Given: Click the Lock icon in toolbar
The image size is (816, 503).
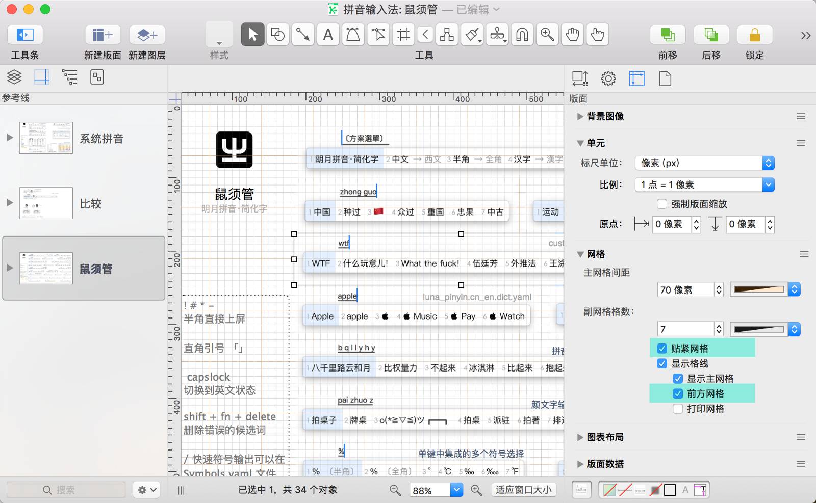Looking at the screenshot, I should tap(754, 35).
